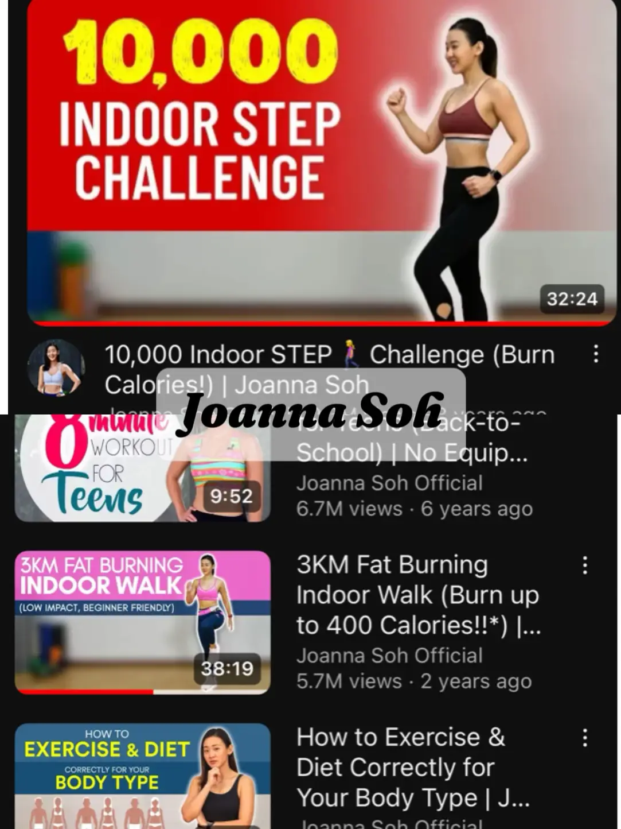The width and height of the screenshot is (621, 829).
Task: Click red watch progress bar under 3KM thumbnail
Action: [84, 692]
